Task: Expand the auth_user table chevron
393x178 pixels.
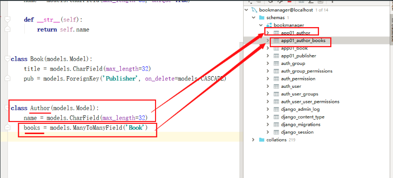Action: [268, 86]
